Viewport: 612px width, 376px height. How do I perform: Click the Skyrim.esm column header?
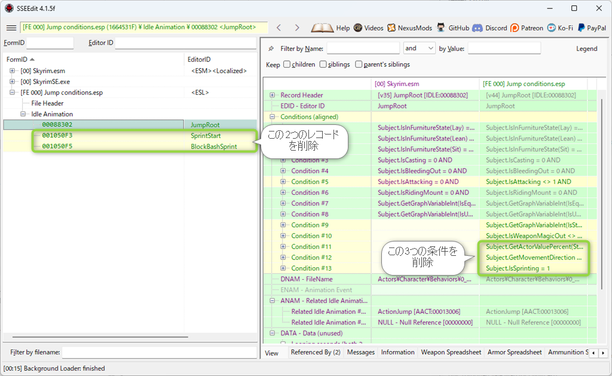(425, 84)
